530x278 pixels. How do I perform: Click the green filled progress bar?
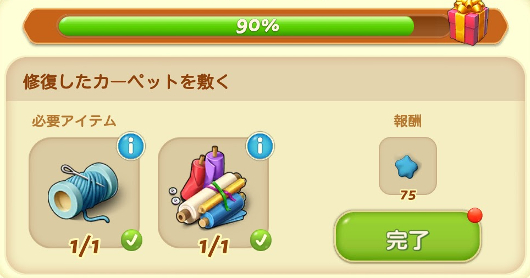coord(236,26)
